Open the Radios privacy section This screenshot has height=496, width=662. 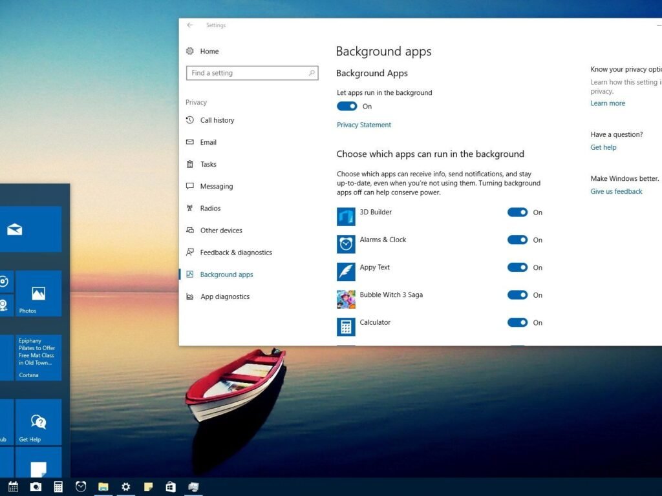coord(210,209)
